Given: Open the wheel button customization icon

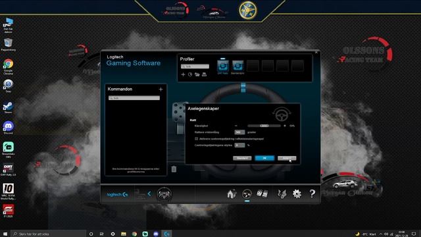Looking at the screenshot, I should pyautogui.click(x=247, y=194).
